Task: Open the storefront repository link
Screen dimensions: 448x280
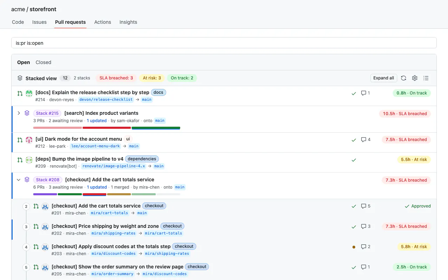Action: point(43,9)
